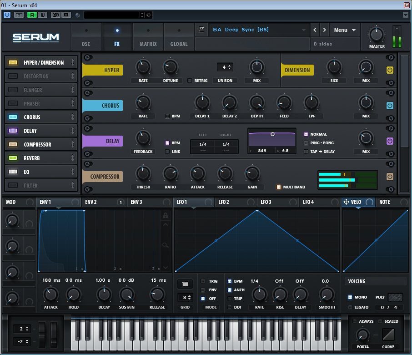Click the Hyper/Dimension color indicator in FX list

tap(13, 62)
